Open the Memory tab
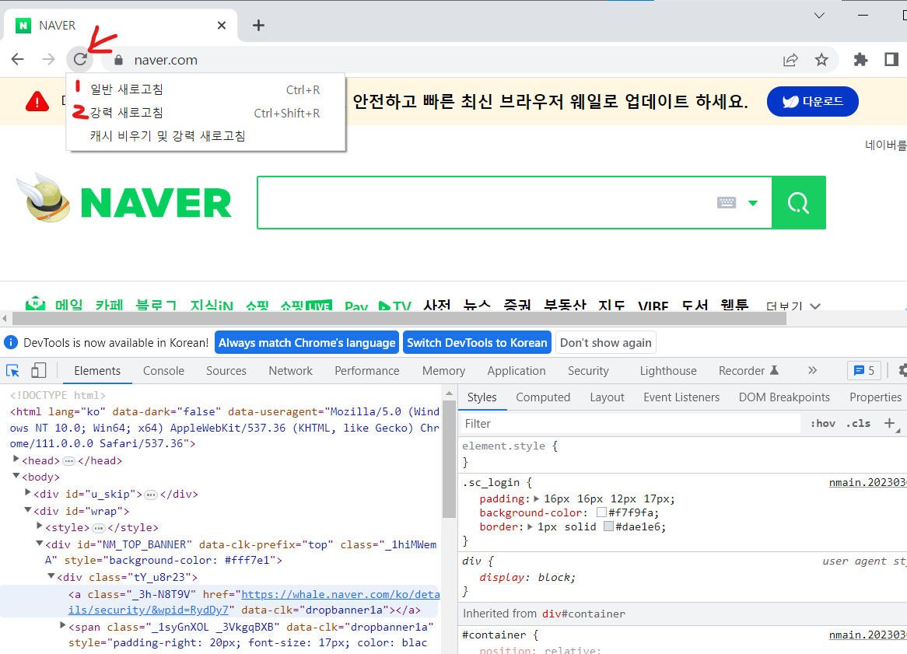This screenshot has width=907, height=654. tap(443, 371)
